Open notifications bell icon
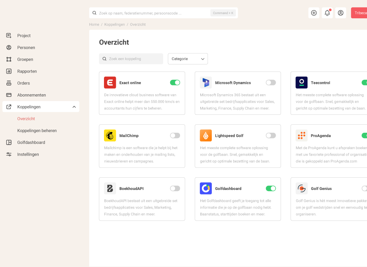The height and width of the screenshot is (267, 367). [327, 13]
